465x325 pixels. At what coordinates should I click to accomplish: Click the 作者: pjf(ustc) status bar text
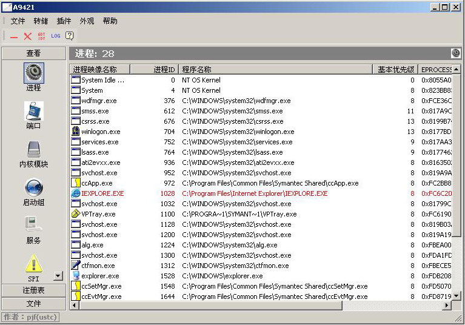tap(30, 317)
